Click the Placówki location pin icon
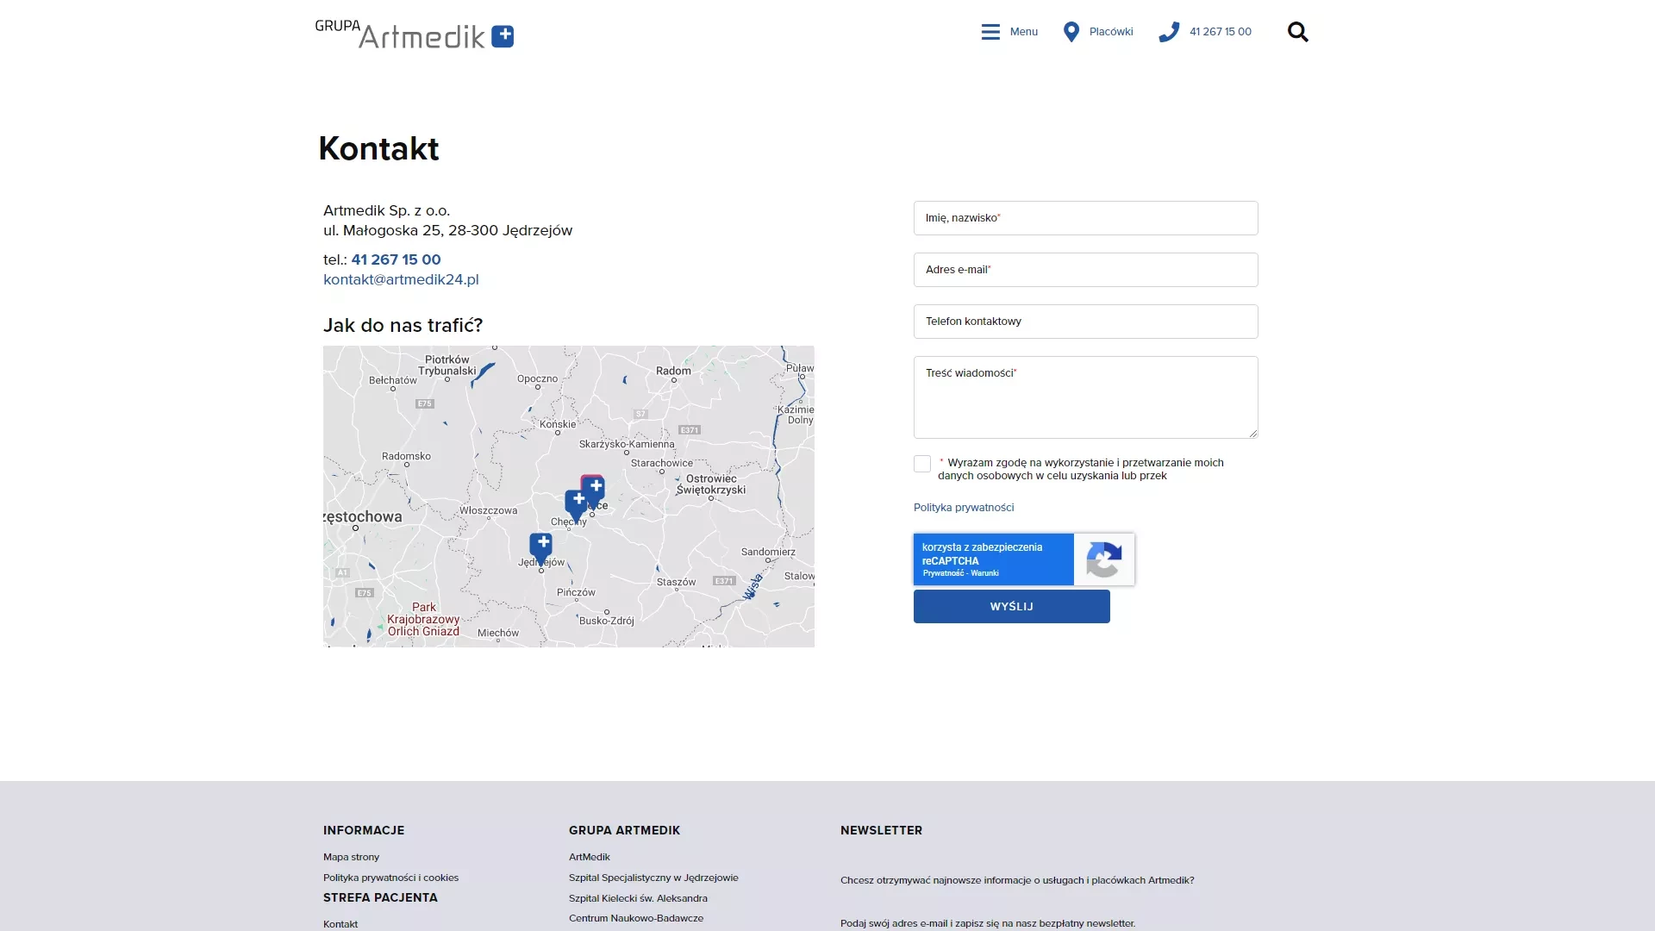 (1071, 32)
